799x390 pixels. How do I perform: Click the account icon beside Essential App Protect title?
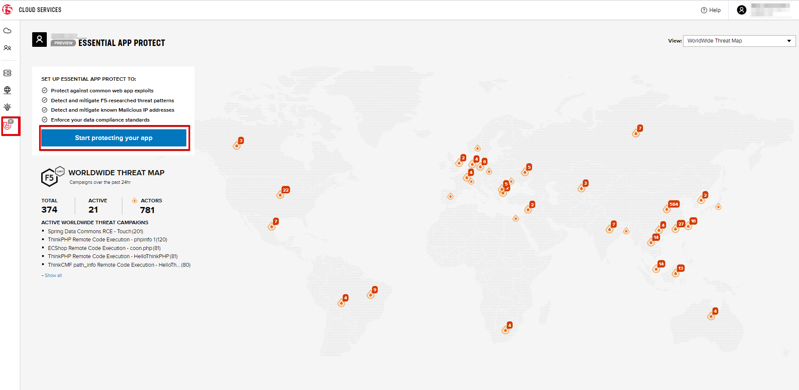(39, 40)
